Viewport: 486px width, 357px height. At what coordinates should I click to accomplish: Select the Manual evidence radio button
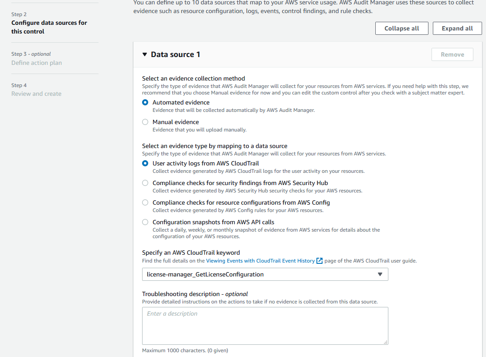coord(145,122)
